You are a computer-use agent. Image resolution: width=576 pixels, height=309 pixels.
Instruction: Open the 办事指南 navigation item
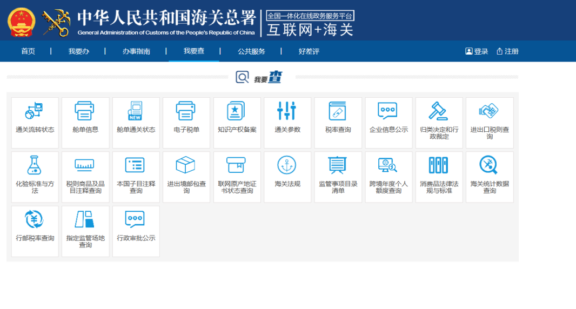pyautogui.click(x=136, y=51)
